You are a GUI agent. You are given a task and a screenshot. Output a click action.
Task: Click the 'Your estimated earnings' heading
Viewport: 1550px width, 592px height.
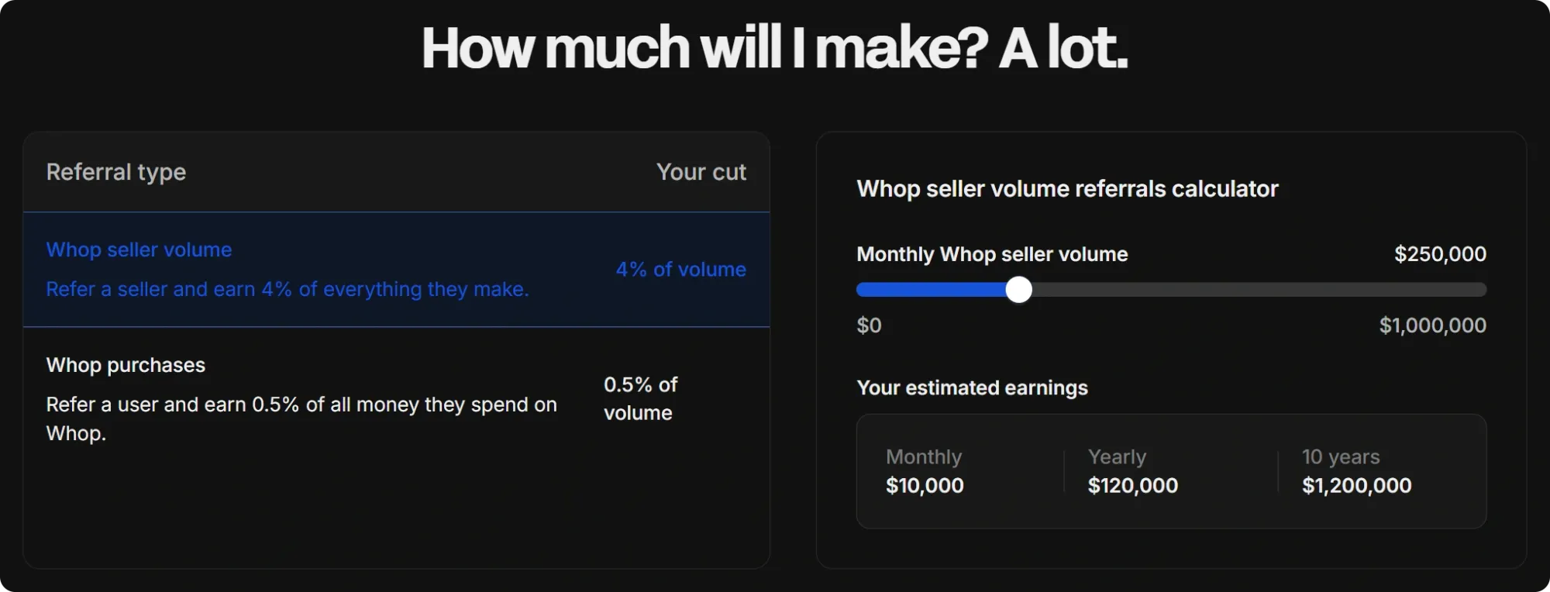[972, 387]
